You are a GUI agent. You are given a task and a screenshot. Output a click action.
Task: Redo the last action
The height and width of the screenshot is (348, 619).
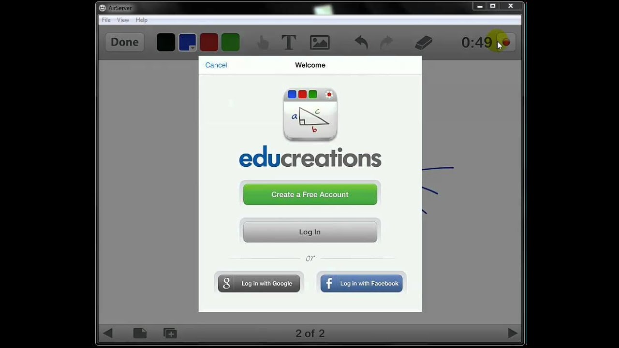point(386,43)
